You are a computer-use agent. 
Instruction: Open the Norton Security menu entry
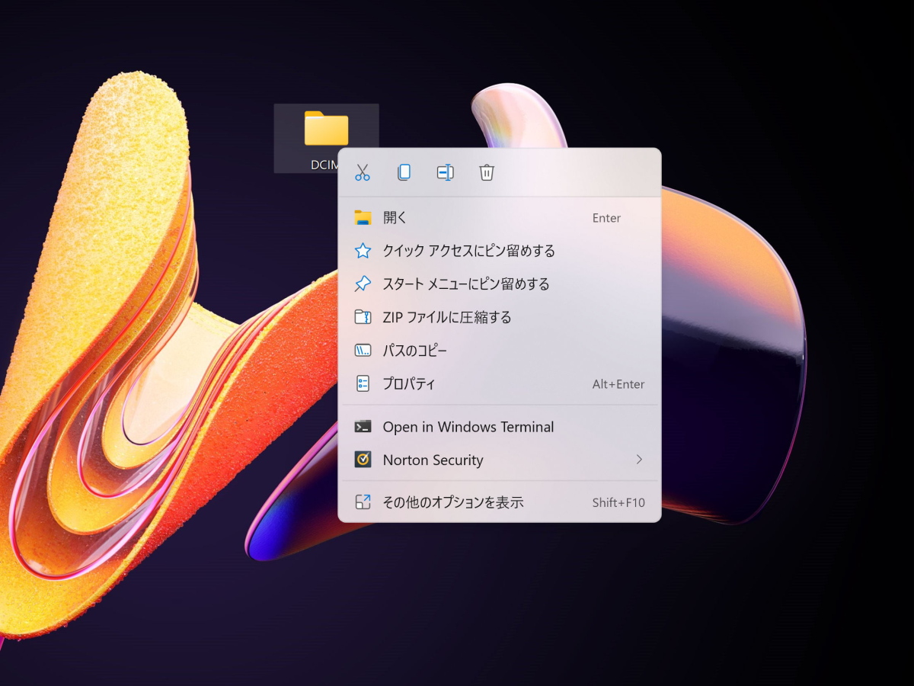(x=500, y=460)
